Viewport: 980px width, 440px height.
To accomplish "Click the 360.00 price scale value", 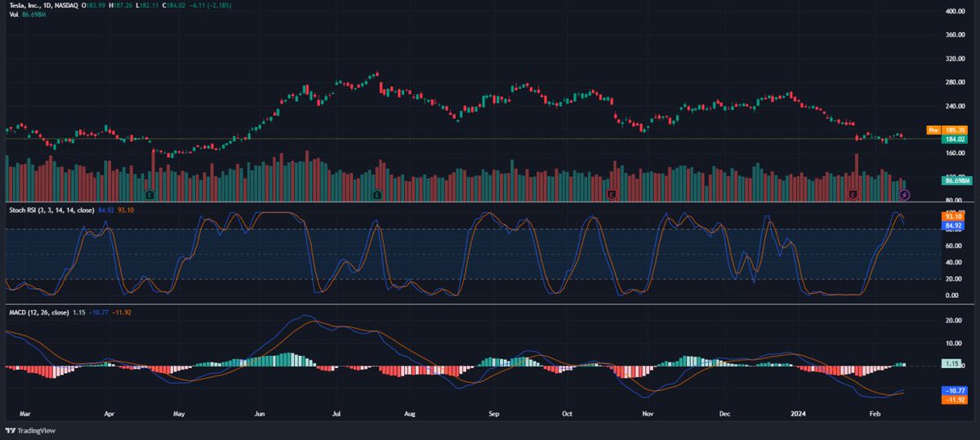I will tap(955, 35).
